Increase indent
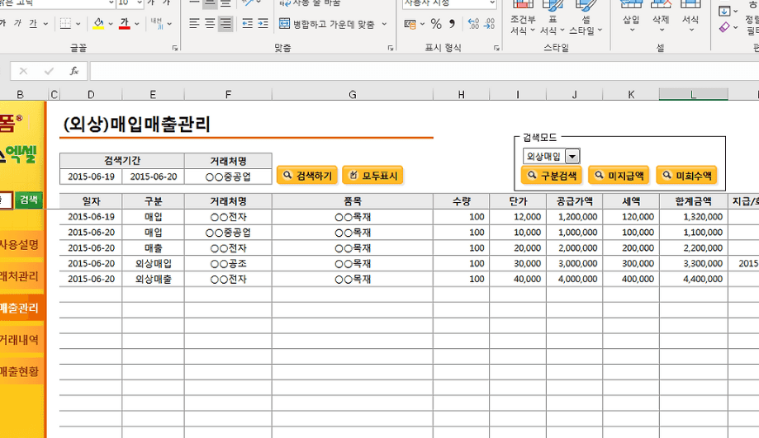759x438 pixels. coord(263,23)
